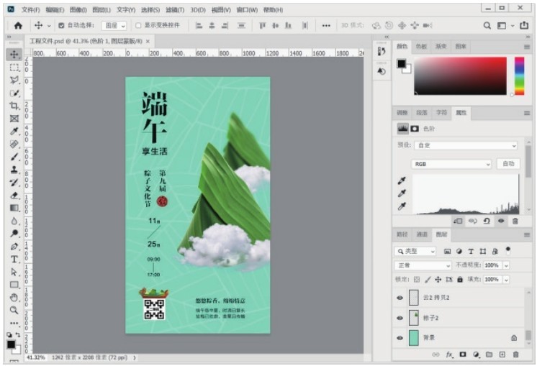
Task: Click the trash icon in Layers panel
Action: point(515,354)
